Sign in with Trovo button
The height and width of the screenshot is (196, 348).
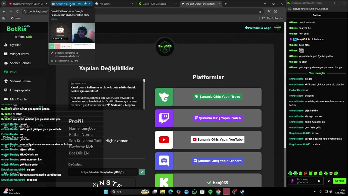[217, 97]
